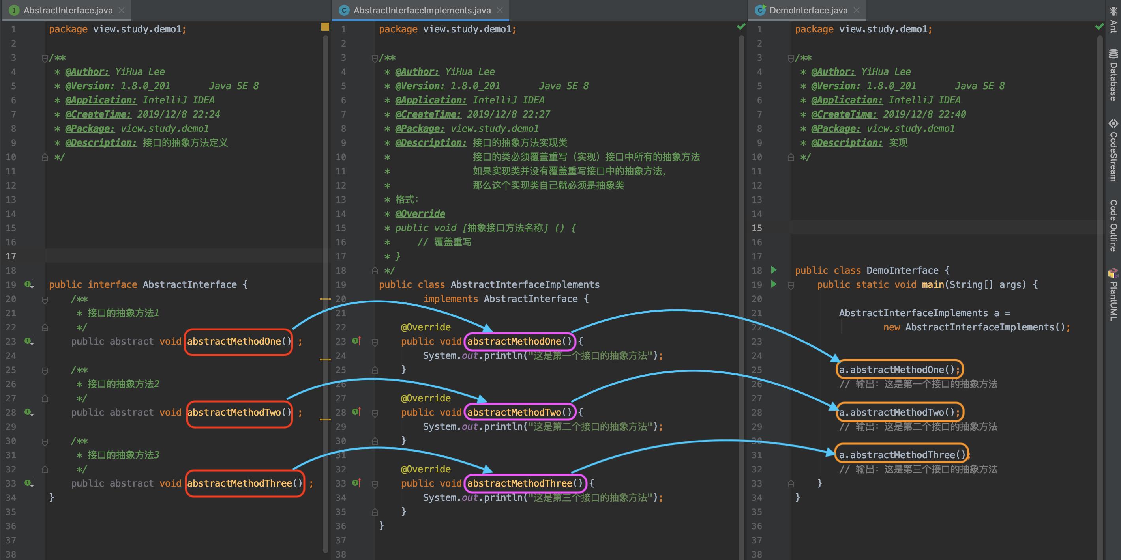Click '@Description: 接口的抽象方法定义' in AbstractInterface.java
This screenshot has height=560, width=1121.
pyautogui.click(x=146, y=143)
